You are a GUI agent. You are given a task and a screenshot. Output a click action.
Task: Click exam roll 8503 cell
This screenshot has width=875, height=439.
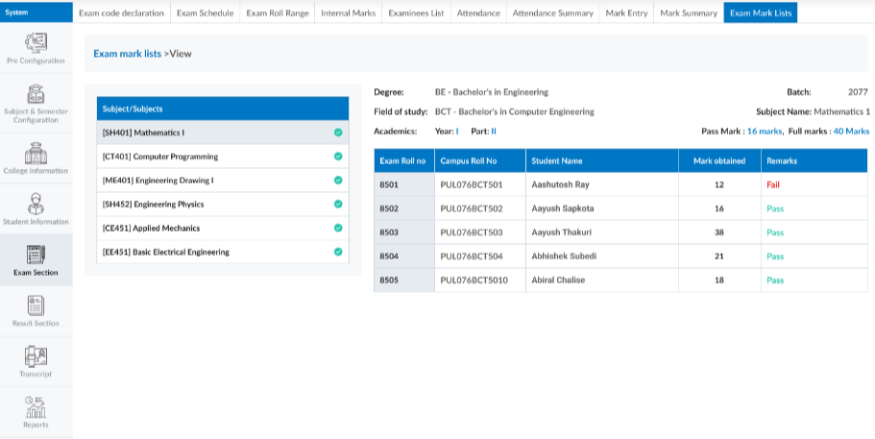[x=404, y=232]
